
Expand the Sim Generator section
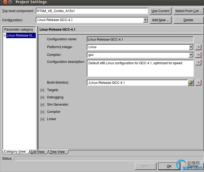tap(42, 105)
